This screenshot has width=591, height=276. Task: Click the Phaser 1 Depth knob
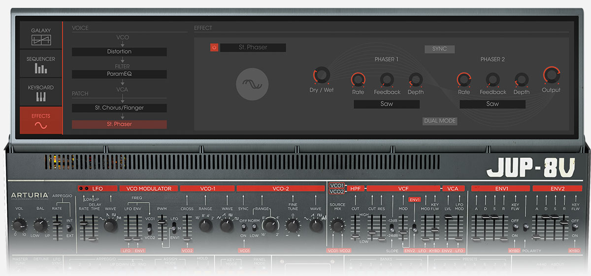[416, 79]
